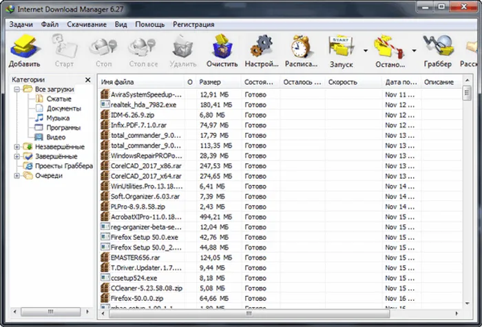Click archive icon of AviraSystemSpeedup file
Viewport: 482px width, 327px height.
tap(105, 94)
